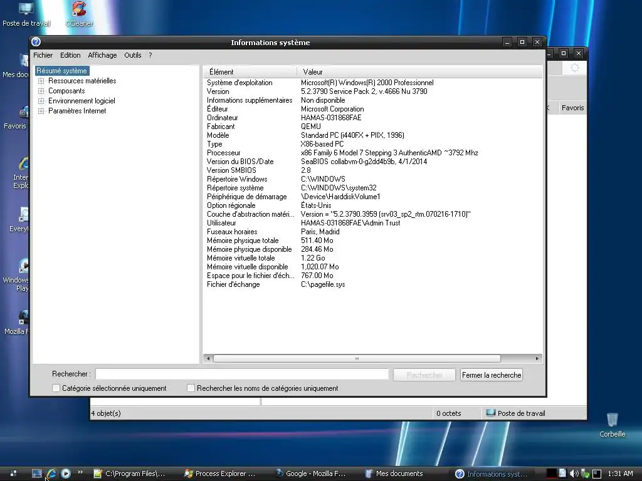This screenshot has height=481, width=642.
Task: Click horizontal scrollbar right arrow
Action: 537,359
